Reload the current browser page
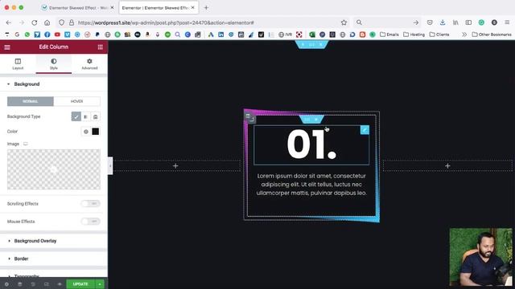The height and width of the screenshot is (289, 515). point(34,22)
